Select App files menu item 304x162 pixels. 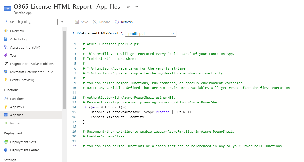[17, 115]
